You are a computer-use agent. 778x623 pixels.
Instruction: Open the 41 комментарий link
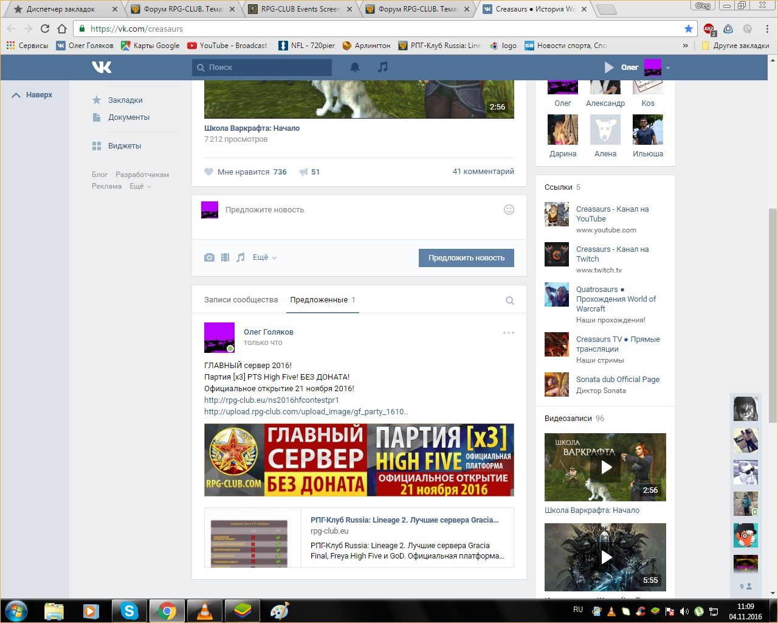(483, 172)
